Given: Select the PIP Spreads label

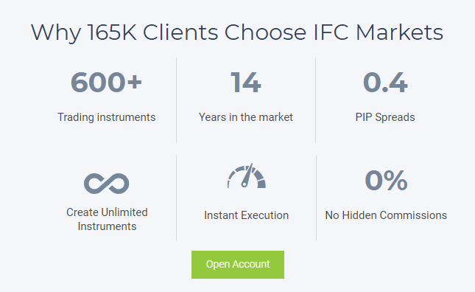Looking at the screenshot, I should click(385, 117).
